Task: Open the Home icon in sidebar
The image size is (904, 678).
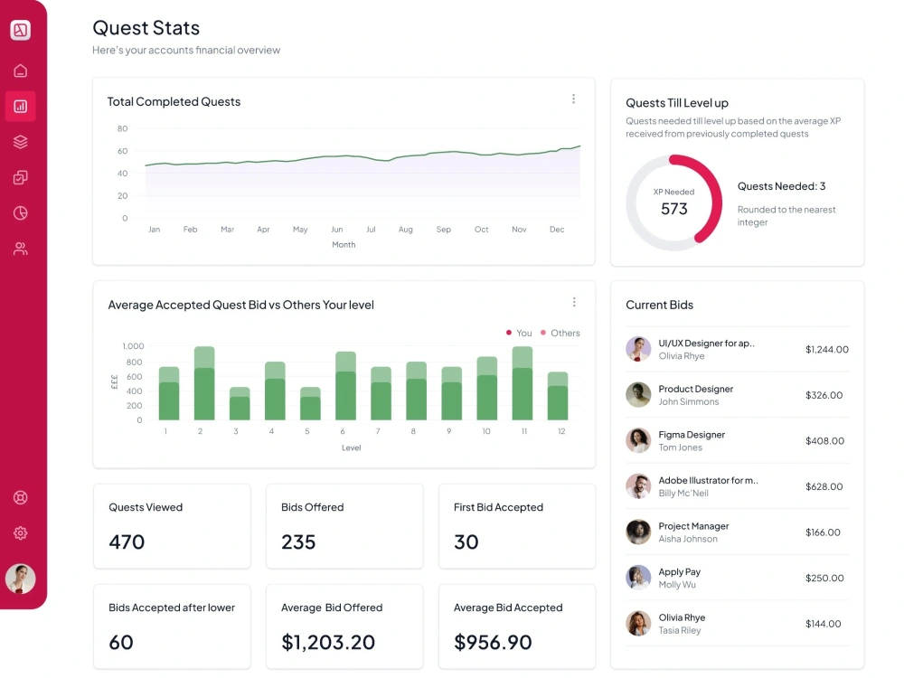Action: (20, 71)
